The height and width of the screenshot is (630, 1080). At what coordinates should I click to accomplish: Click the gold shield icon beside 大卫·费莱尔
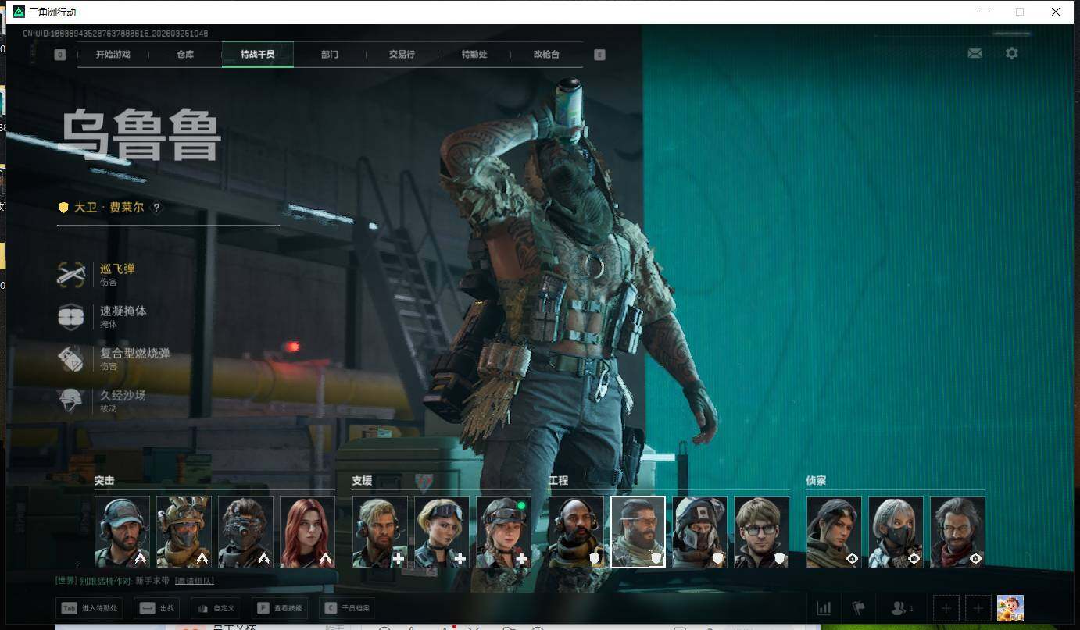tap(63, 208)
